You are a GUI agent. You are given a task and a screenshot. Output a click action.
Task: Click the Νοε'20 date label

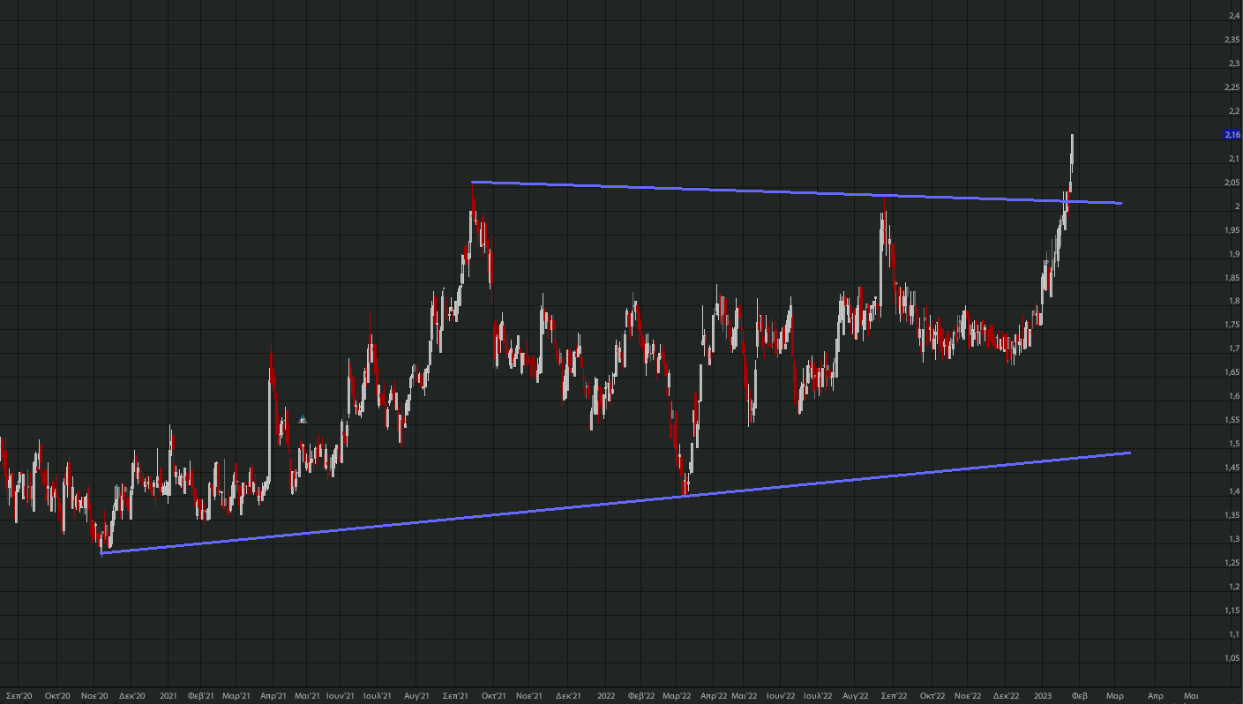point(95,696)
